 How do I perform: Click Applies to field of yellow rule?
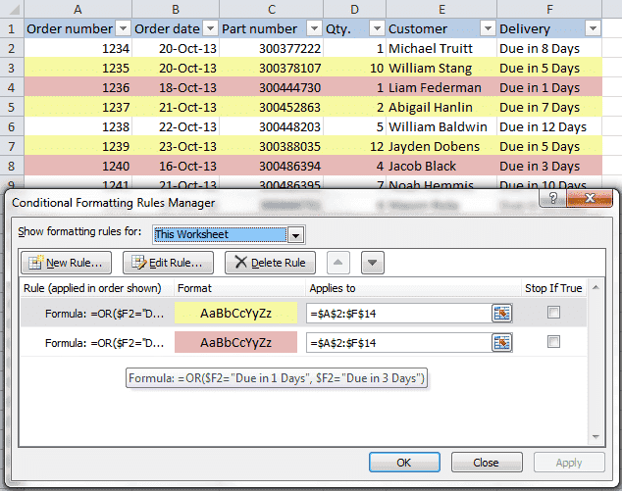pos(397,313)
